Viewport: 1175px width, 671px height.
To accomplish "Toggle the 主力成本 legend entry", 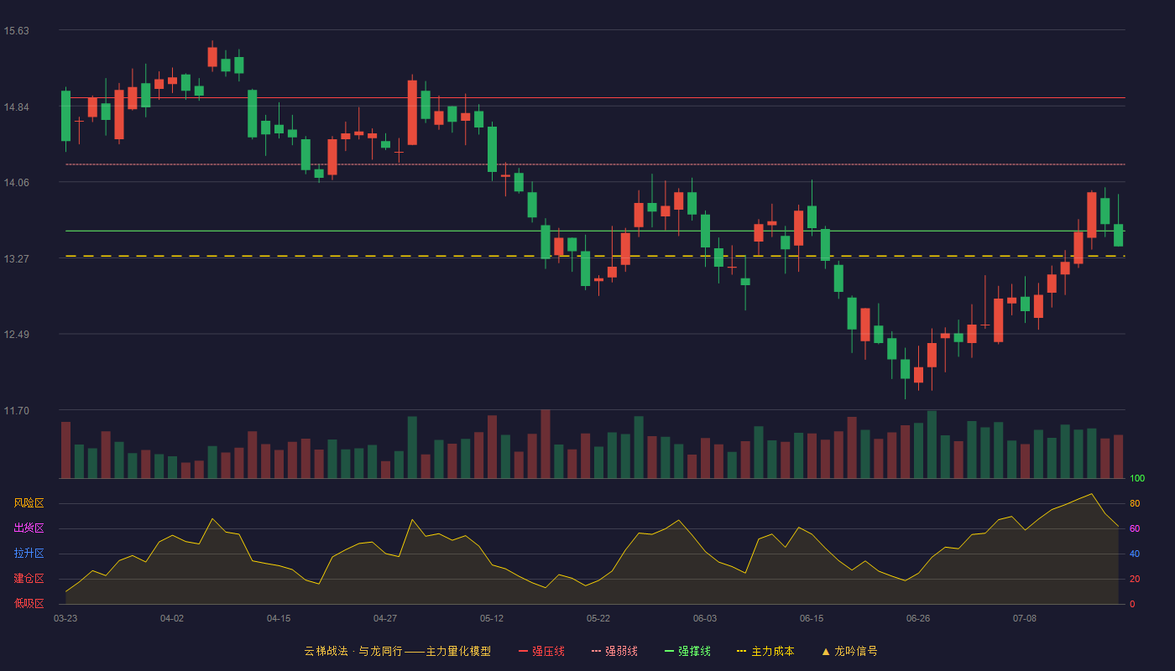I will (x=765, y=651).
